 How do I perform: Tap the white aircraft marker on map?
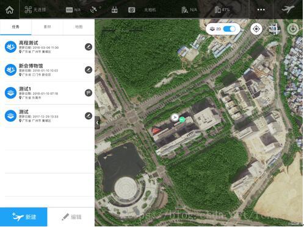tap(175, 117)
